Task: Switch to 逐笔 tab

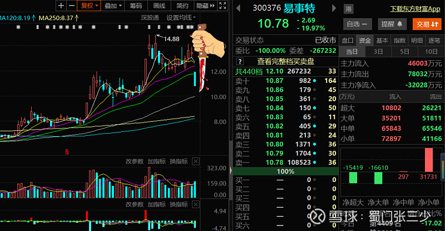Action: pos(434,41)
